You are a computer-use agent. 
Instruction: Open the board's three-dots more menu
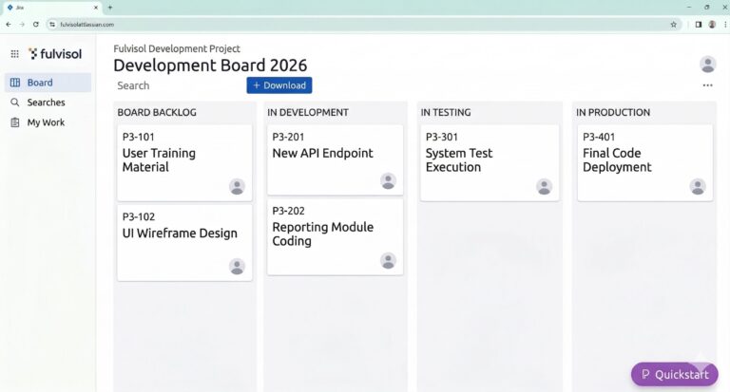pyautogui.click(x=707, y=85)
